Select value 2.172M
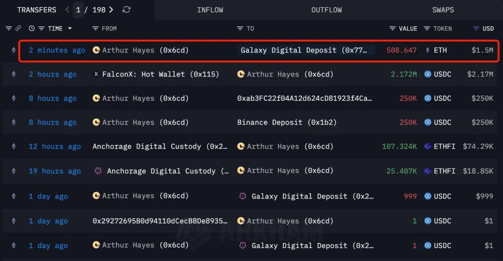 [404, 74]
